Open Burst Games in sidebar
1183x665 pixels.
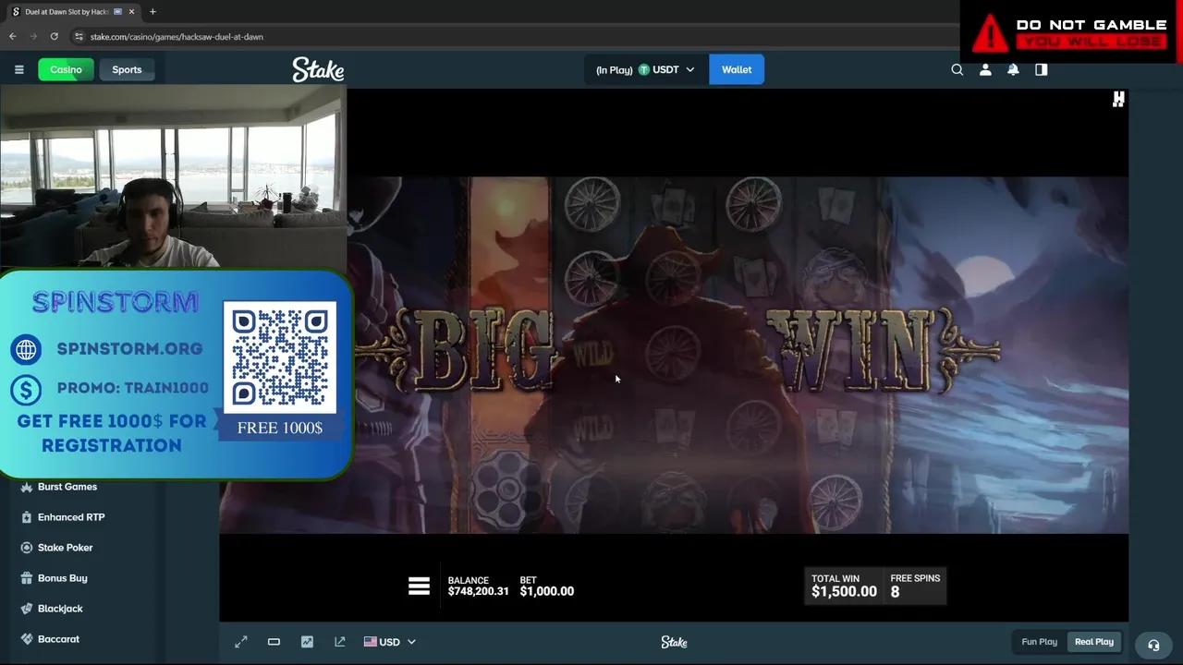[x=67, y=487]
